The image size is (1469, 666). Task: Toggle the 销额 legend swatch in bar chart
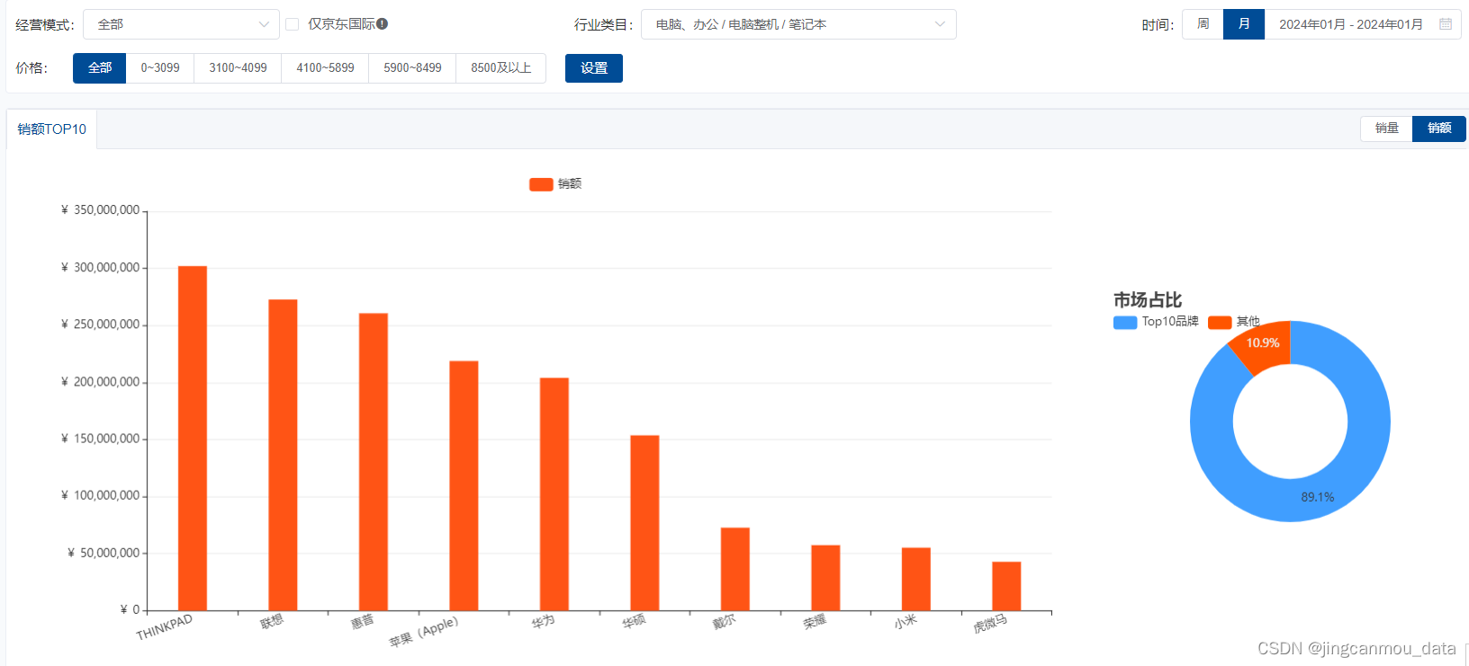541,184
